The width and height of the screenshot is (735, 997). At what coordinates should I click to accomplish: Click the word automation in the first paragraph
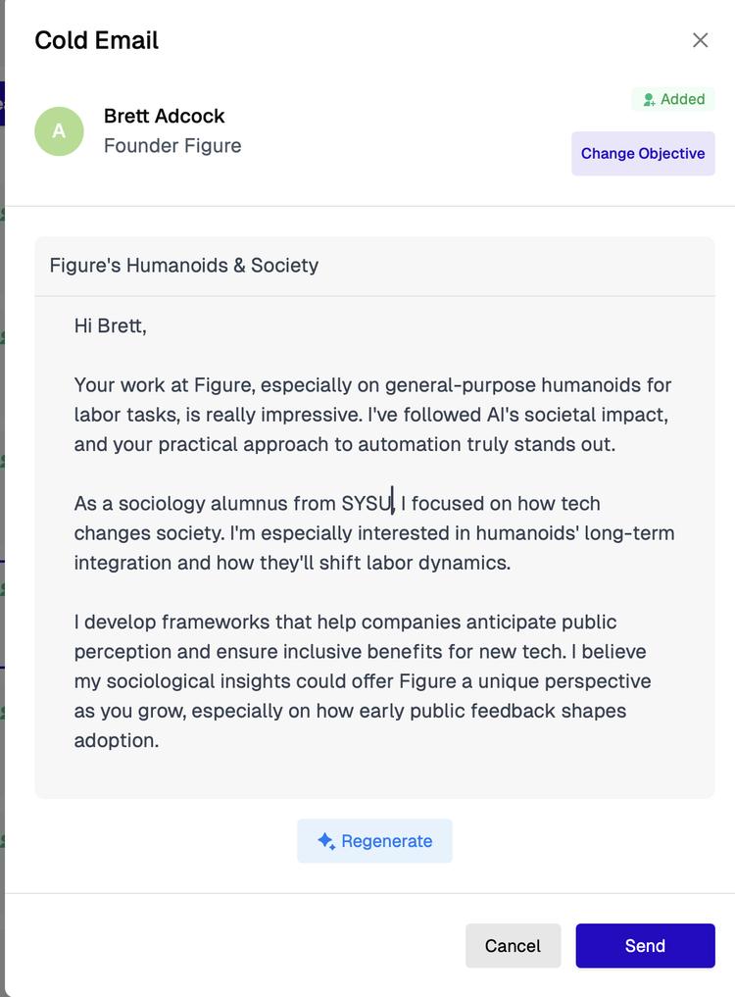tap(409, 444)
